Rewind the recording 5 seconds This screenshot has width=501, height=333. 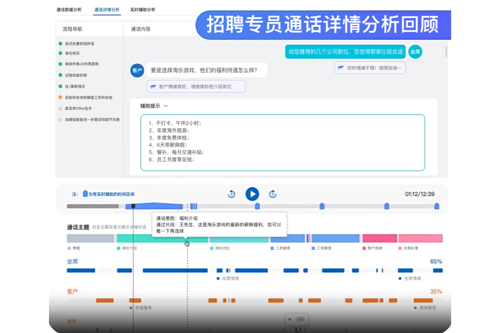click(x=232, y=194)
